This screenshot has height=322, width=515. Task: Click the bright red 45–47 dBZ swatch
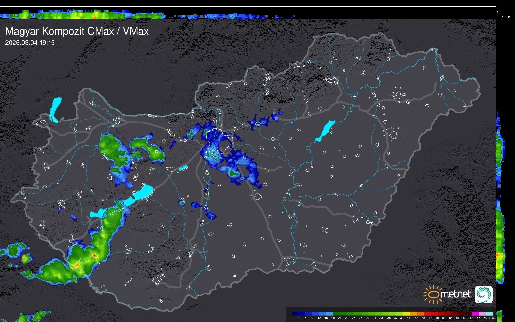tap(427, 313)
